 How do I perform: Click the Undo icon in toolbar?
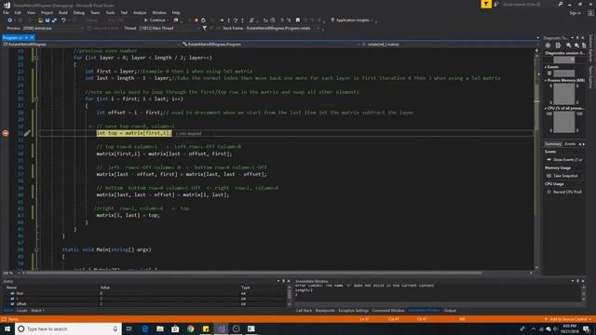click(63, 20)
